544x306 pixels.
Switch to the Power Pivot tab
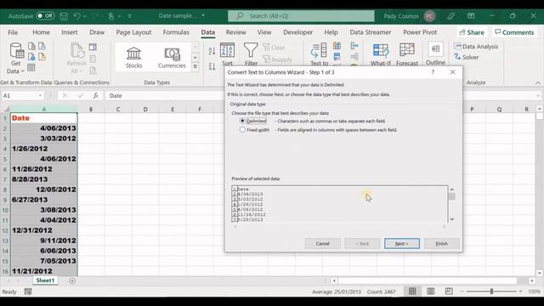420,32
